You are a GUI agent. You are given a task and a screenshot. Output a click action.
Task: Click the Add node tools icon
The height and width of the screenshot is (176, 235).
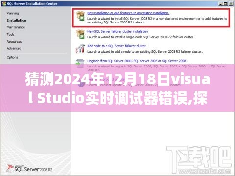click(80, 49)
